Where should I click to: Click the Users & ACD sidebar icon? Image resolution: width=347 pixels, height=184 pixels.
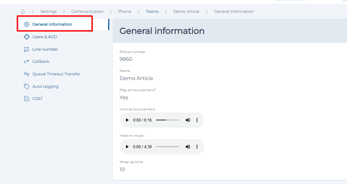(x=27, y=37)
